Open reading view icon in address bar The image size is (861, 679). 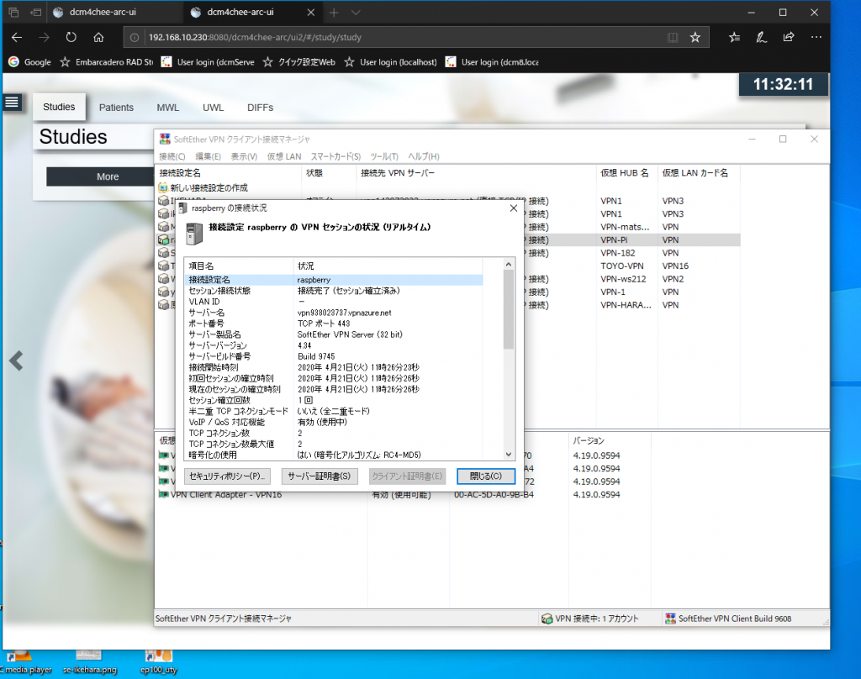coord(673,37)
